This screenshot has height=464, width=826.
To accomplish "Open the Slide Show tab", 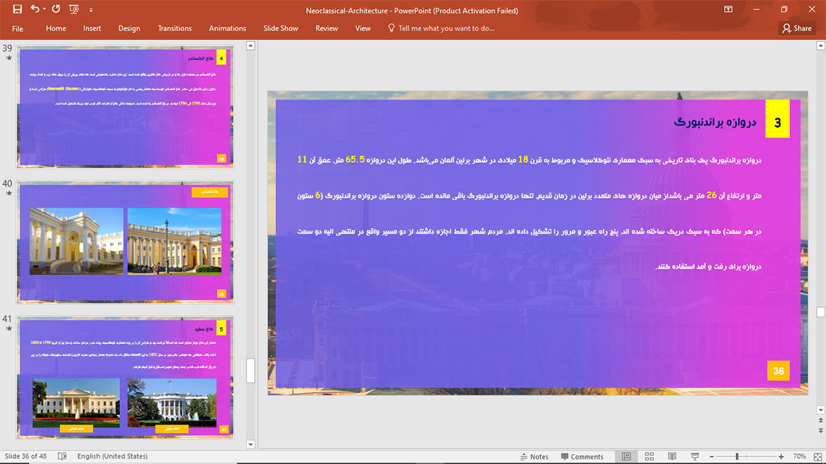I will tap(281, 29).
